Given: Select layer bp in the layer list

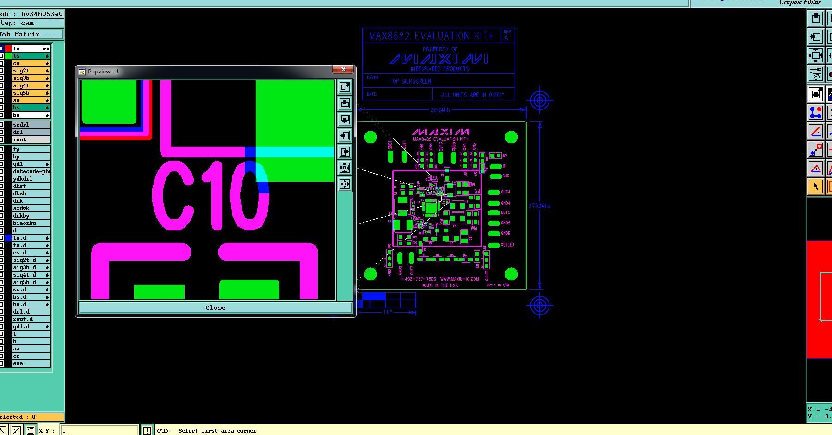Looking at the screenshot, I should [x=31, y=157].
